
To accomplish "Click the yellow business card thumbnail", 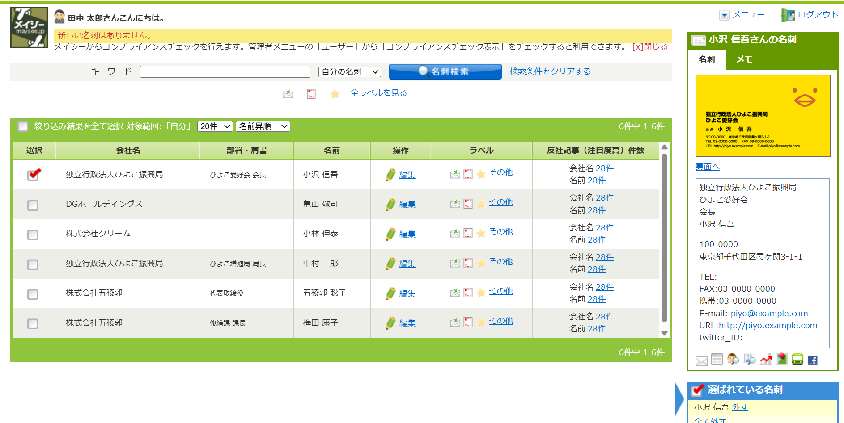I will tap(763, 115).
